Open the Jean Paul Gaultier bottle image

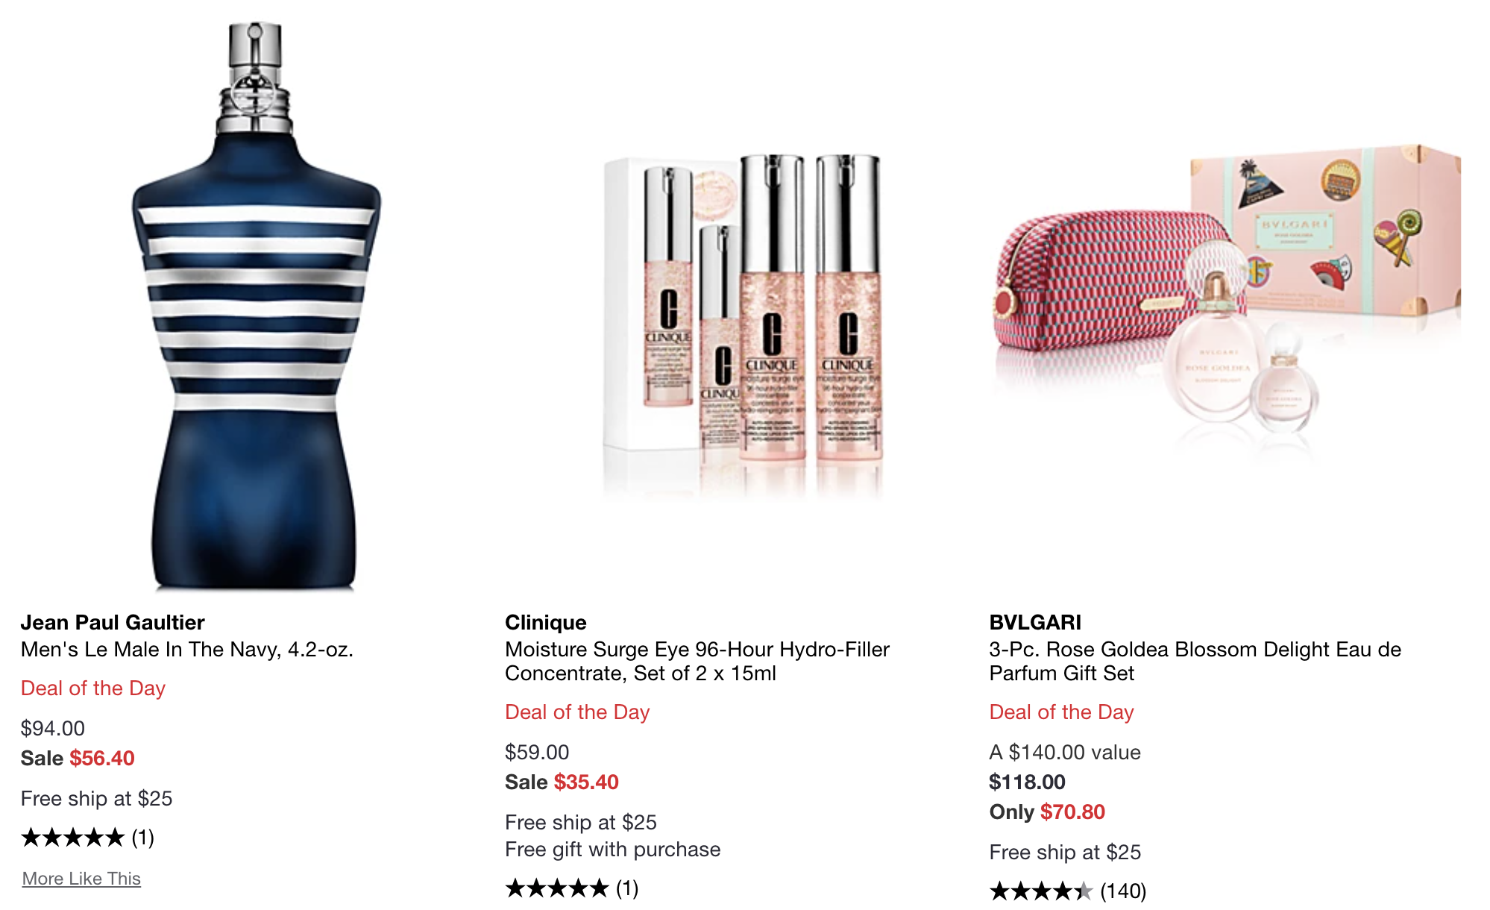click(255, 306)
